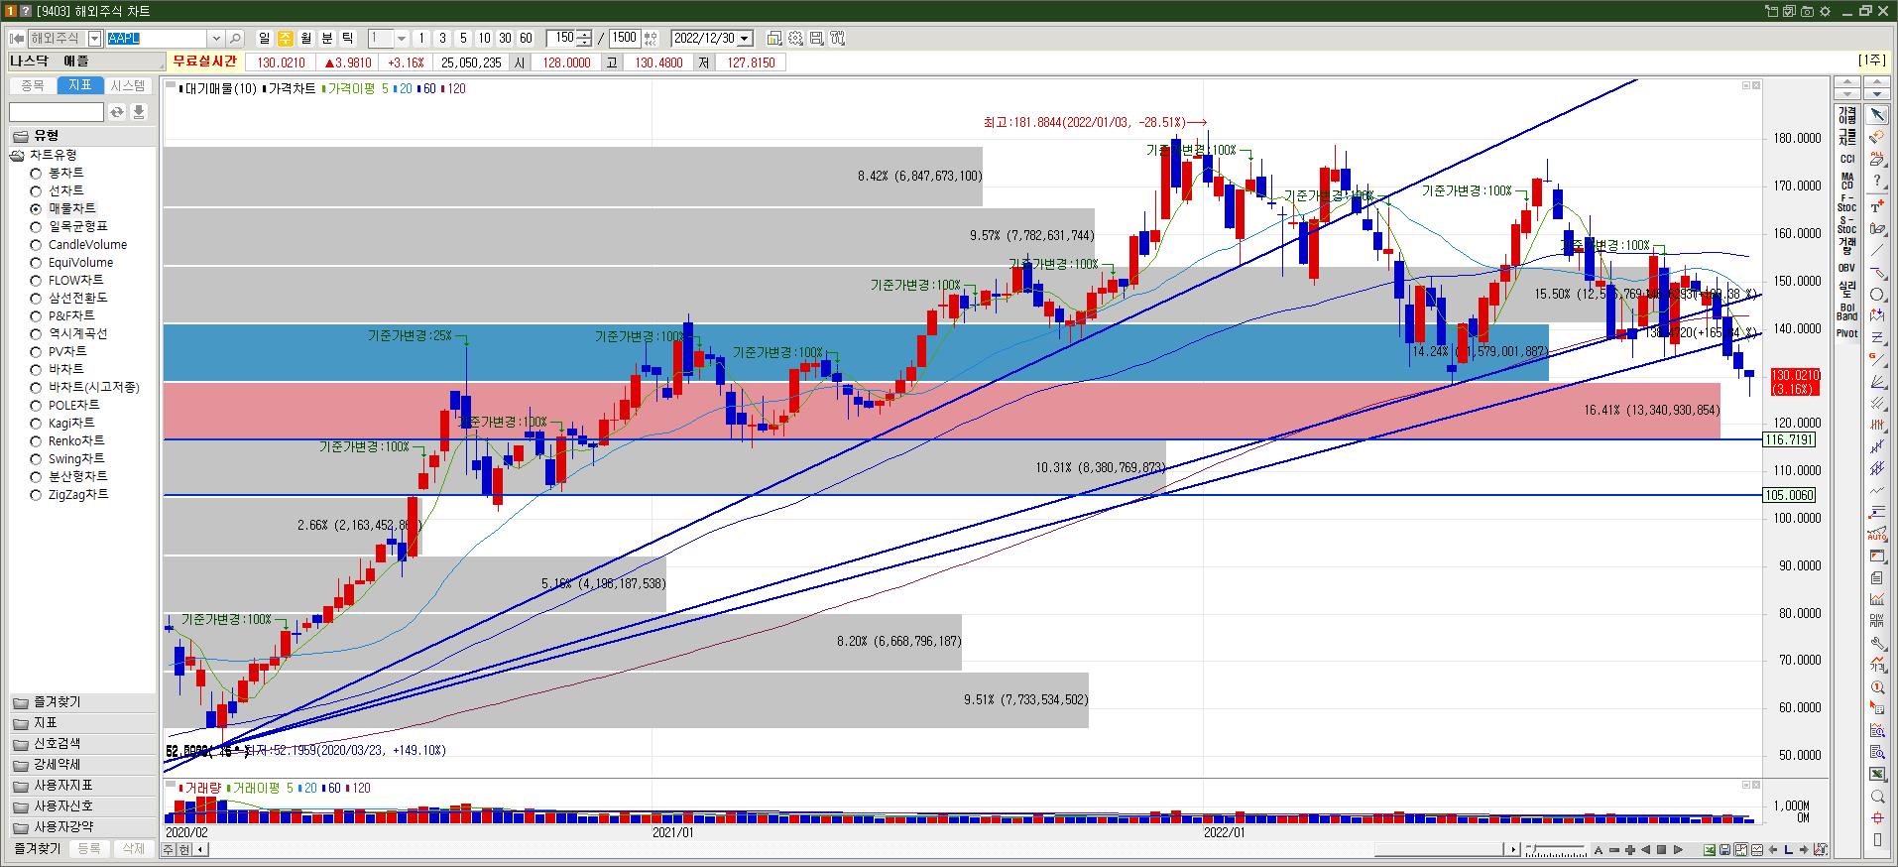The width and height of the screenshot is (1898, 867).
Task: Pick the circle drawing tool
Action: [1876, 296]
